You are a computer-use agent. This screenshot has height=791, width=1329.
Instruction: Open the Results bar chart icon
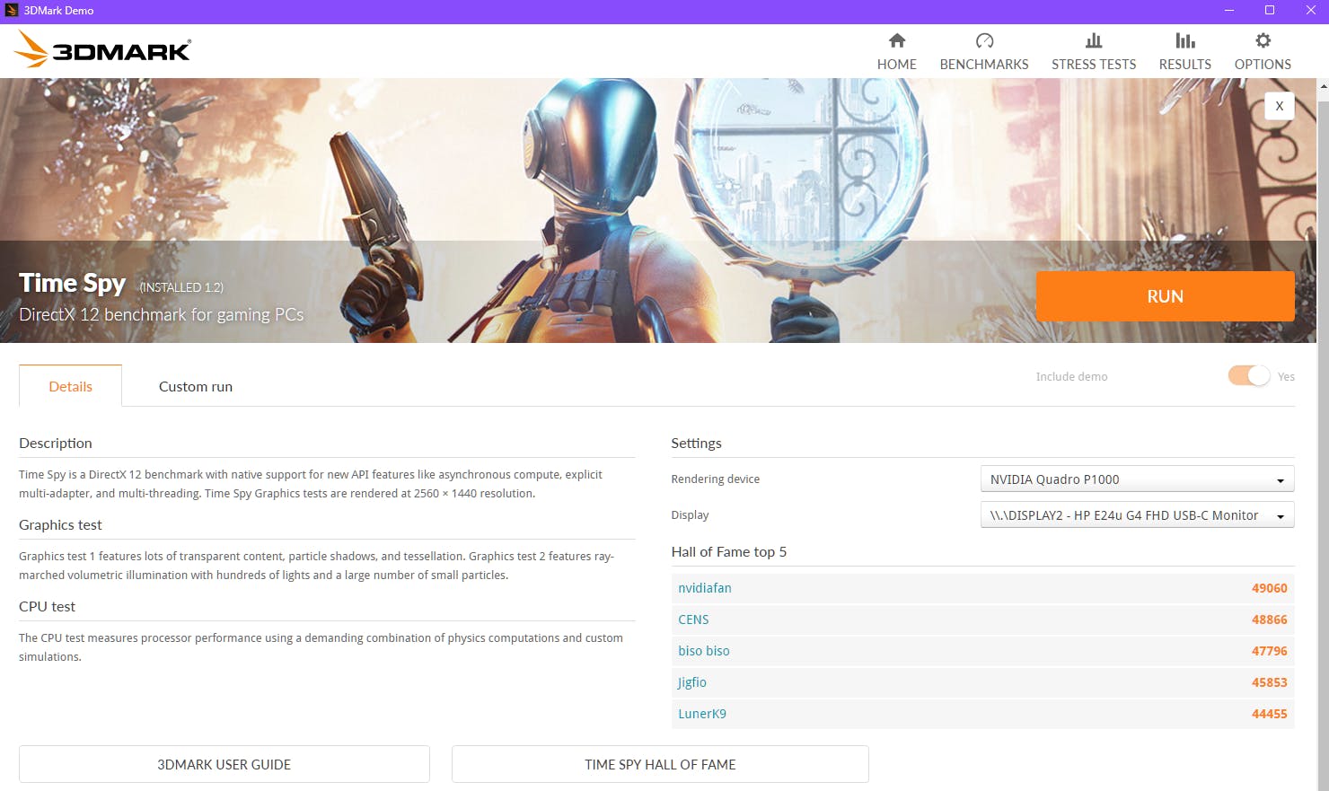tap(1185, 40)
